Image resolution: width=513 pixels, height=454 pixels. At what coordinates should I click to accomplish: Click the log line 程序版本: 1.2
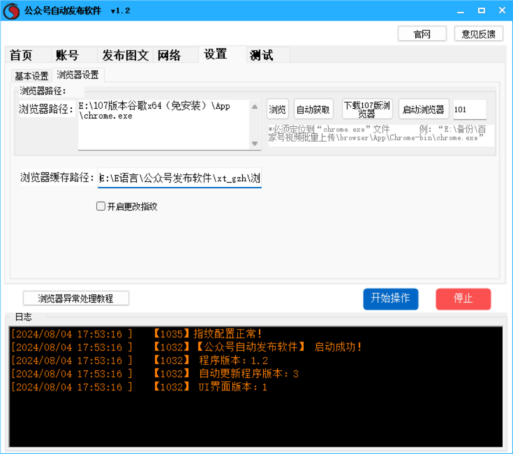(140, 360)
